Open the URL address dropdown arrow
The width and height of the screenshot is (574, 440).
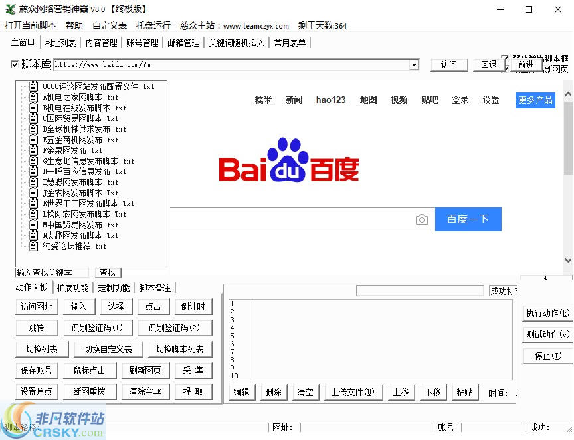pos(414,65)
